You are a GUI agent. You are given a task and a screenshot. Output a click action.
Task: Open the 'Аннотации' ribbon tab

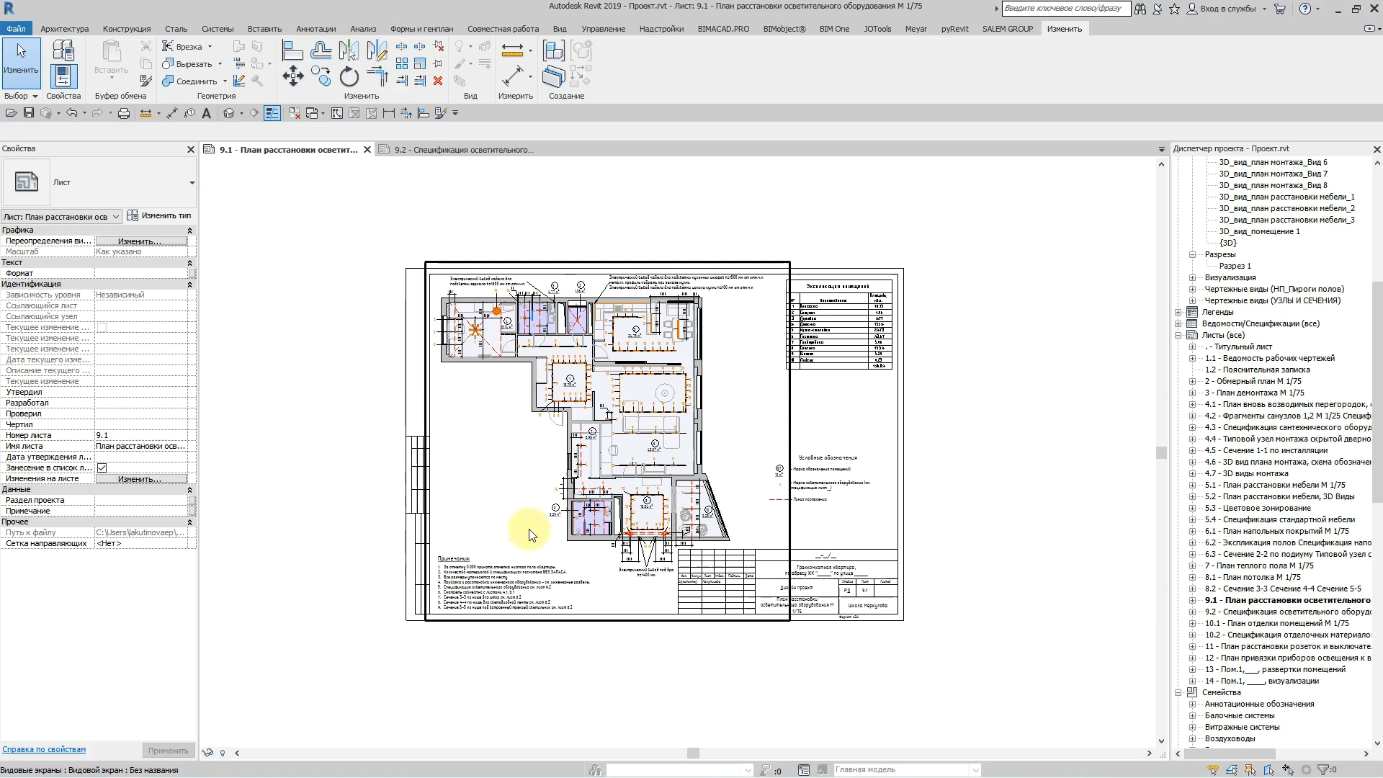click(x=315, y=29)
